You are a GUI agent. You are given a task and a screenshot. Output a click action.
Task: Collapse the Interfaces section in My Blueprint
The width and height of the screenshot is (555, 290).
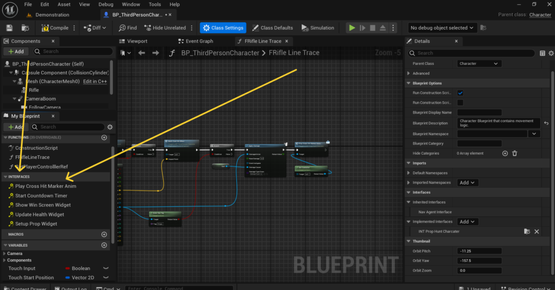tap(5, 176)
